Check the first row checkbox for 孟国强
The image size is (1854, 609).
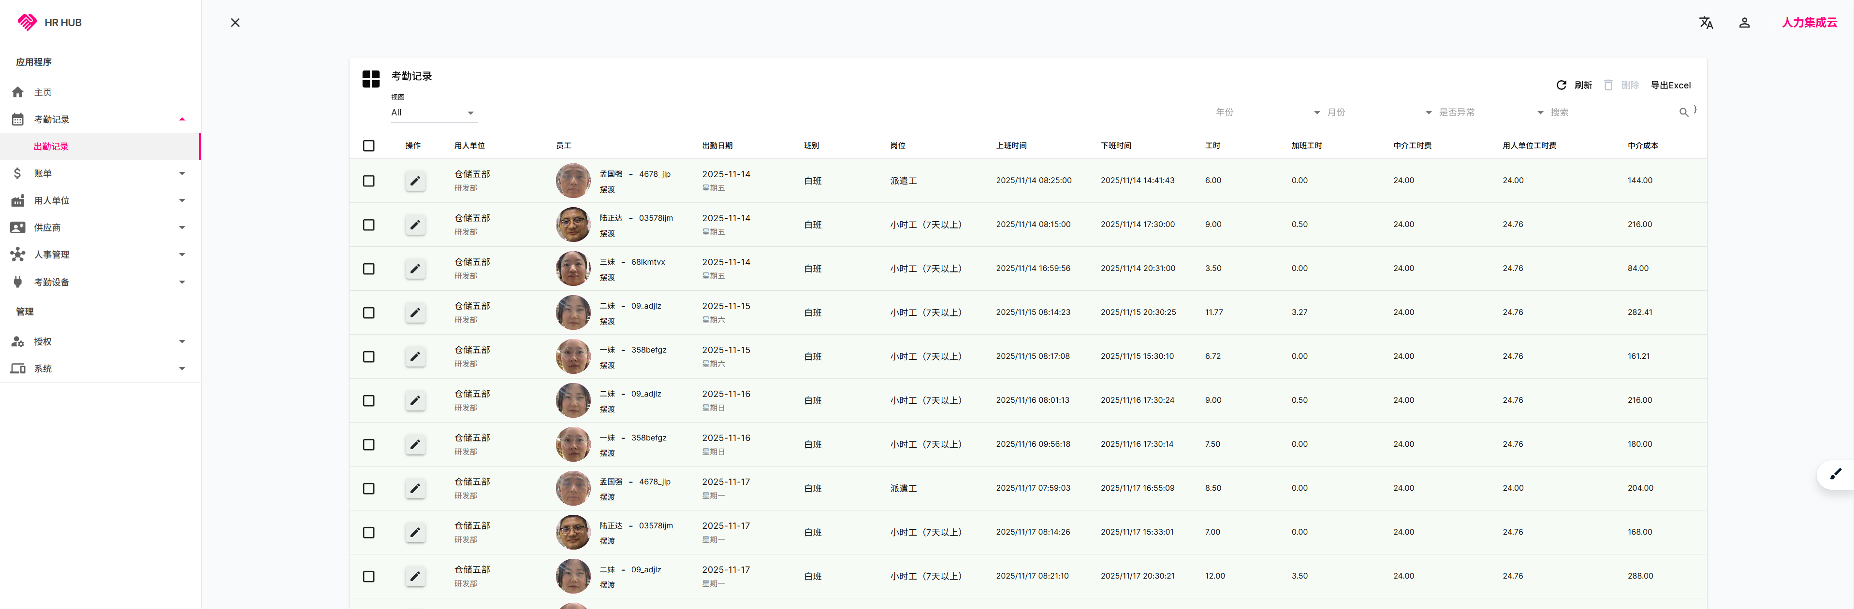[368, 181]
